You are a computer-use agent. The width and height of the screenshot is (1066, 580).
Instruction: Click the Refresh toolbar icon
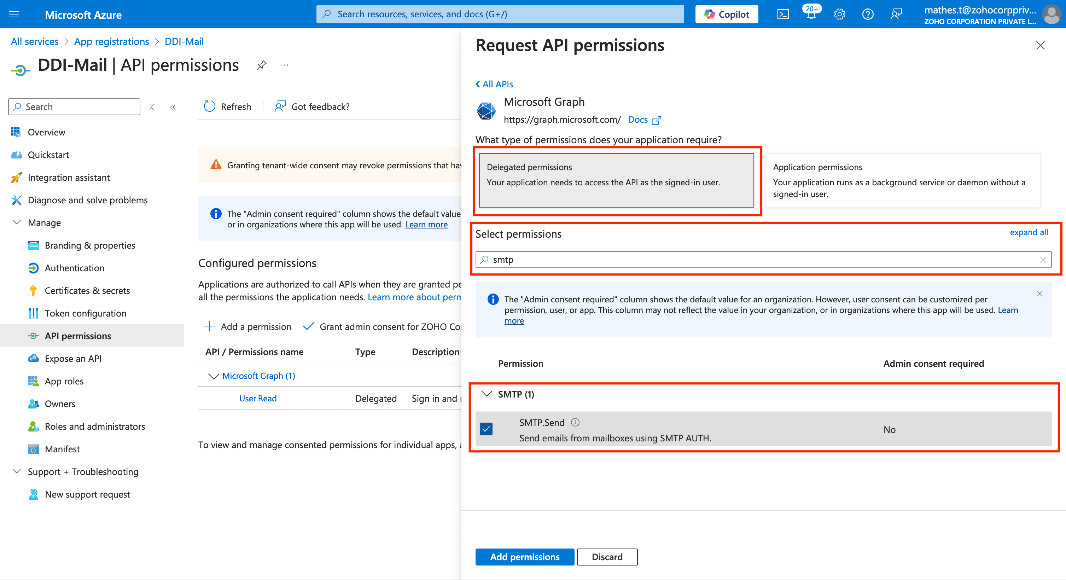coord(210,106)
